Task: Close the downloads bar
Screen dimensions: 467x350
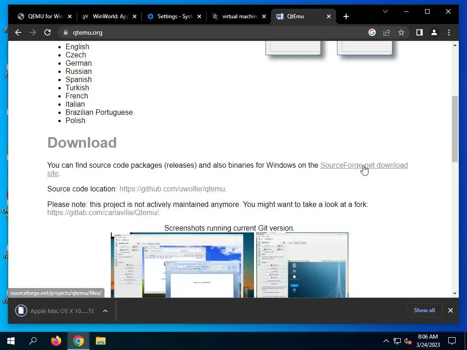Action: 450,310
